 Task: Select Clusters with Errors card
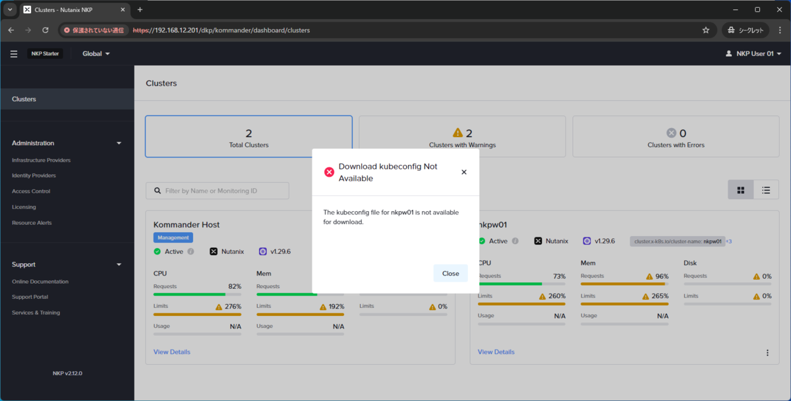(676, 137)
